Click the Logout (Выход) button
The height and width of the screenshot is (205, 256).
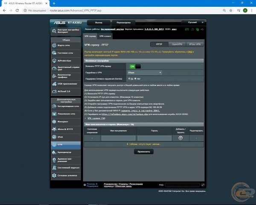point(99,23)
